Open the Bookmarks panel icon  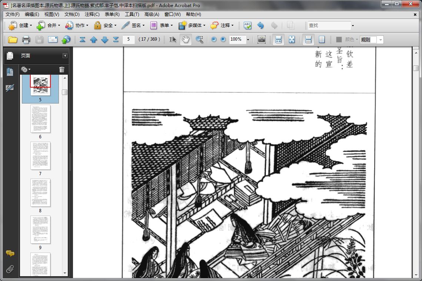point(10,72)
